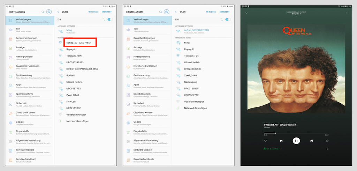Image resolution: width=357 pixels, height=171 pixels.
Task: Click Eingabehilfe icon in left screen
Action: 10,132
